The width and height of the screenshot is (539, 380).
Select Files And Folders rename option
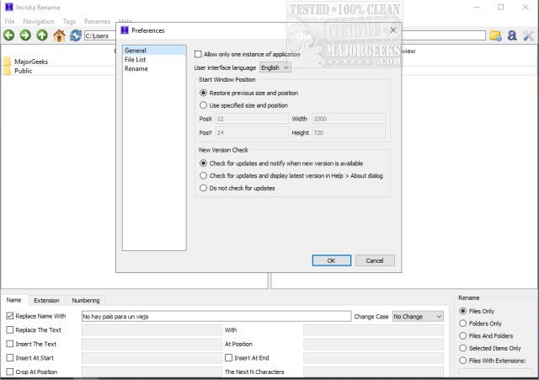coord(463,335)
